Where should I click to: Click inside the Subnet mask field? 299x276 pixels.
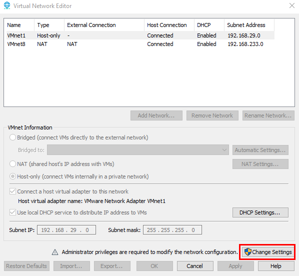point(172,230)
